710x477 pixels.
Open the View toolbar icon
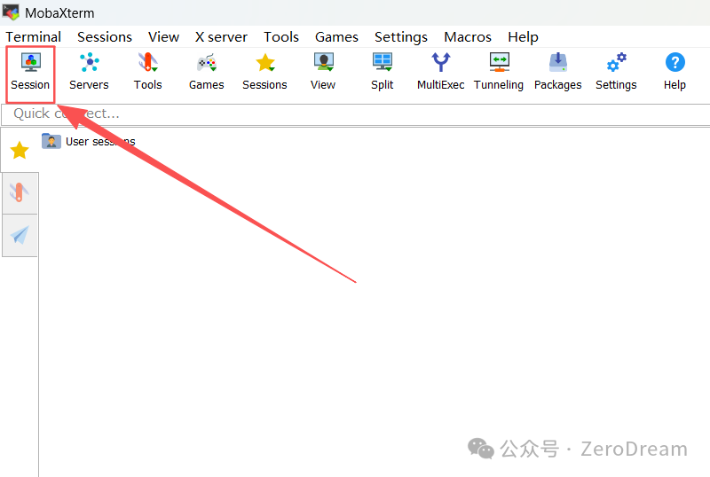pyautogui.click(x=323, y=73)
